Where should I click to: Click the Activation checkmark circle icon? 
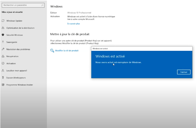[3, 63]
